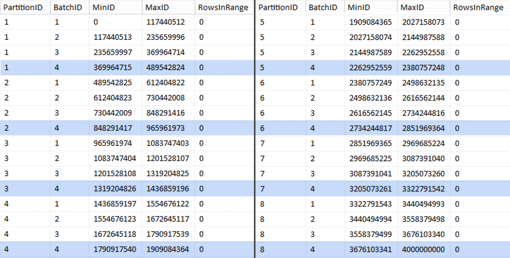Click the MaxID cell 848291416
The height and width of the screenshot is (258, 510).
pos(168,113)
